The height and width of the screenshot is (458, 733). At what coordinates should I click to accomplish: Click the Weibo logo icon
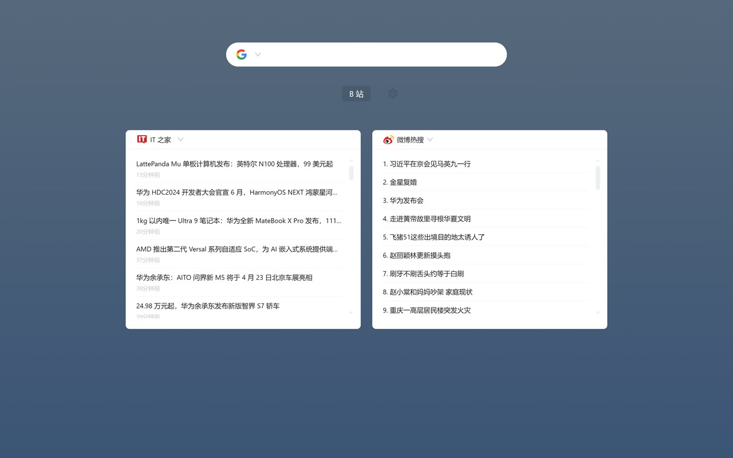click(388, 140)
